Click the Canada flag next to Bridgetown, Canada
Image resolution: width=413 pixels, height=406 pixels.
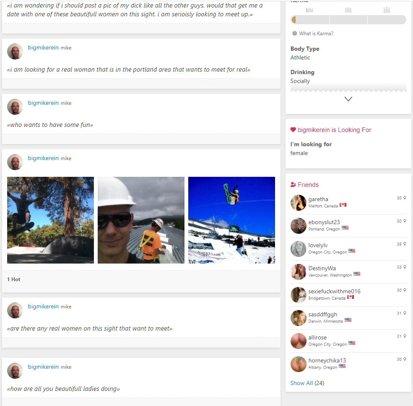coord(350,297)
